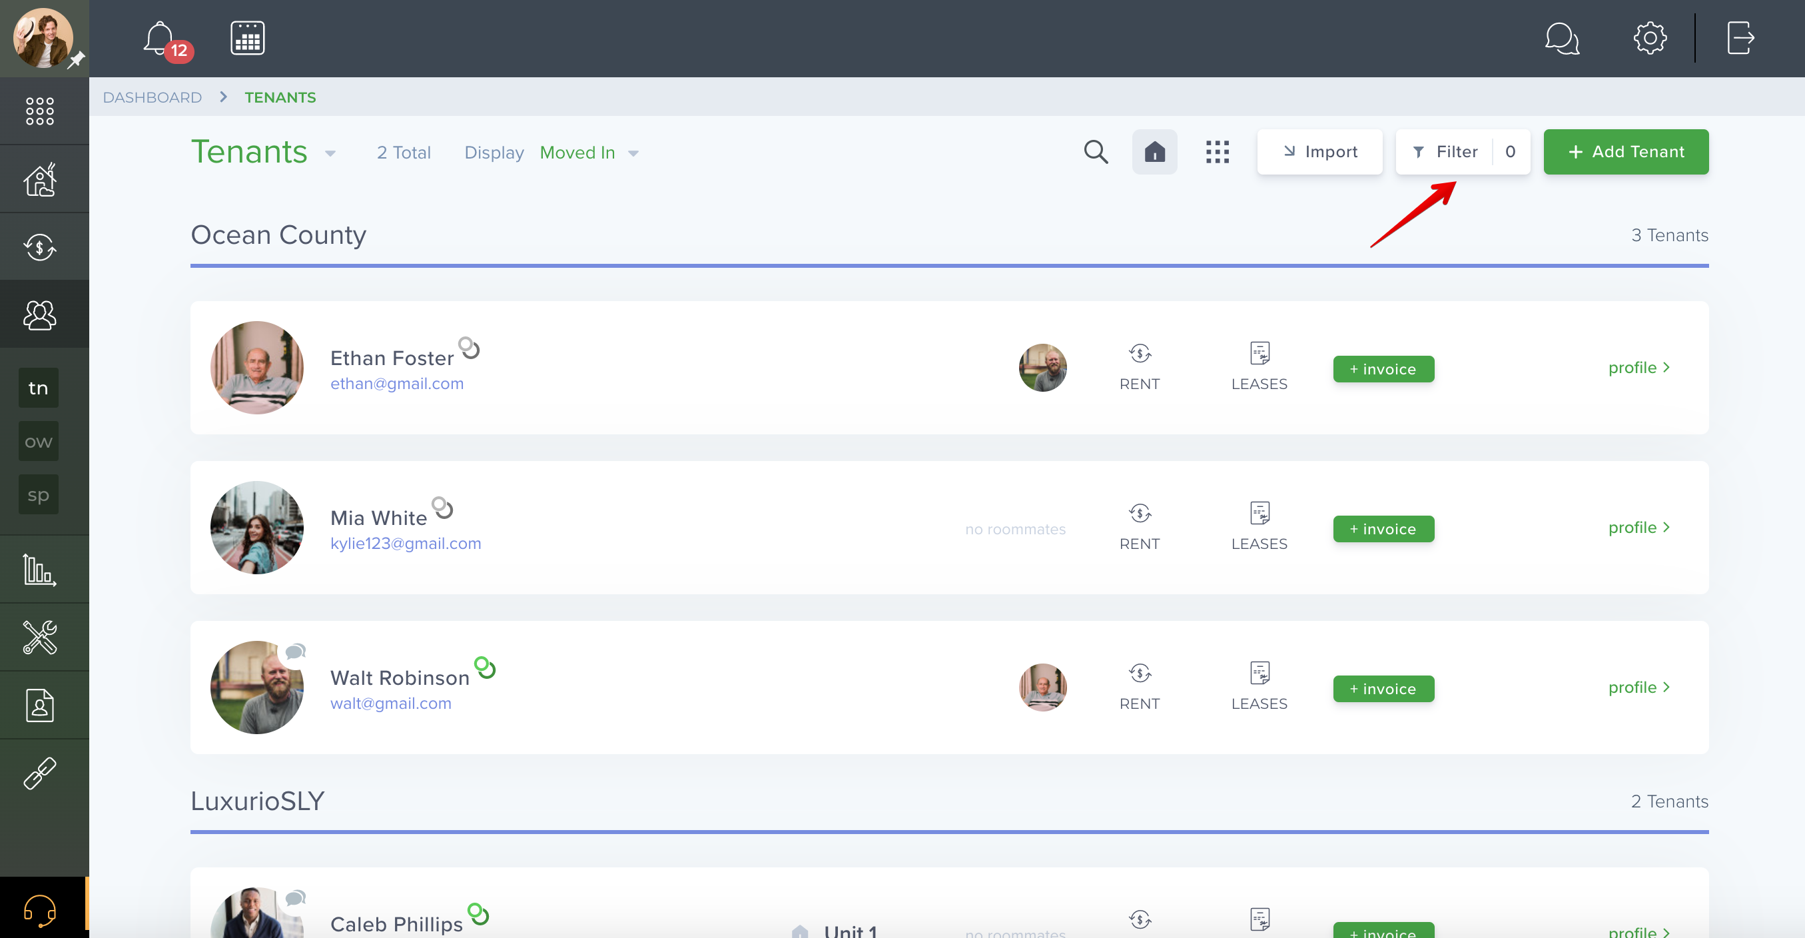Open the properties house icon in sidebar

(x=40, y=179)
